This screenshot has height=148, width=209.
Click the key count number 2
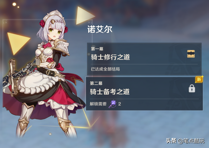coord(120,104)
